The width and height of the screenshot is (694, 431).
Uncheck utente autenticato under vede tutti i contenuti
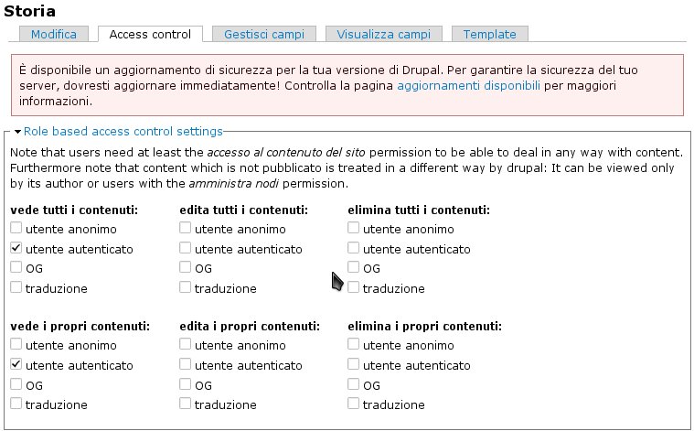pyautogui.click(x=16, y=249)
